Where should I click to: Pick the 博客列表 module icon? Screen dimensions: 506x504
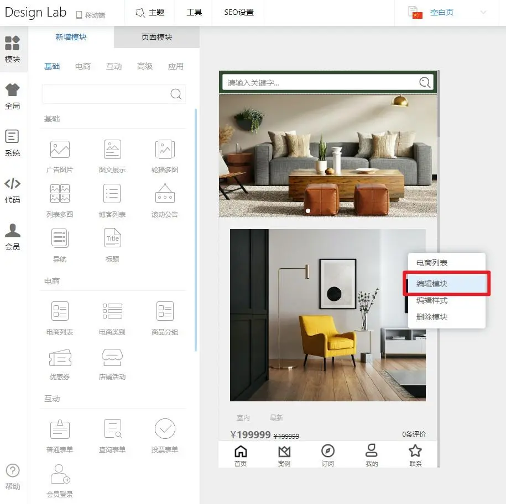pyautogui.click(x=112, y=194)
